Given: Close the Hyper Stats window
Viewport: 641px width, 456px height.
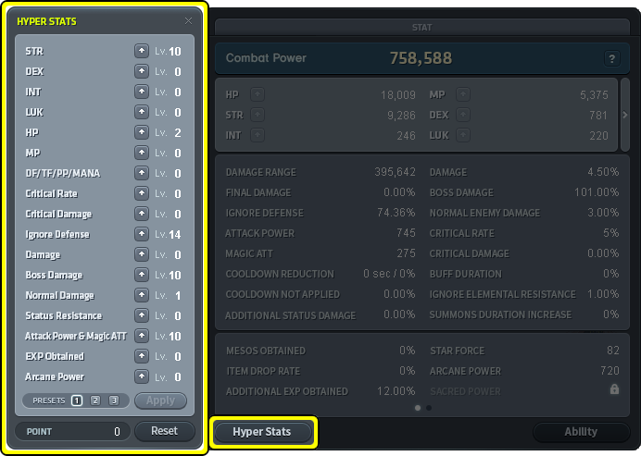Looking at the screenshot, I should click(189, 20).
